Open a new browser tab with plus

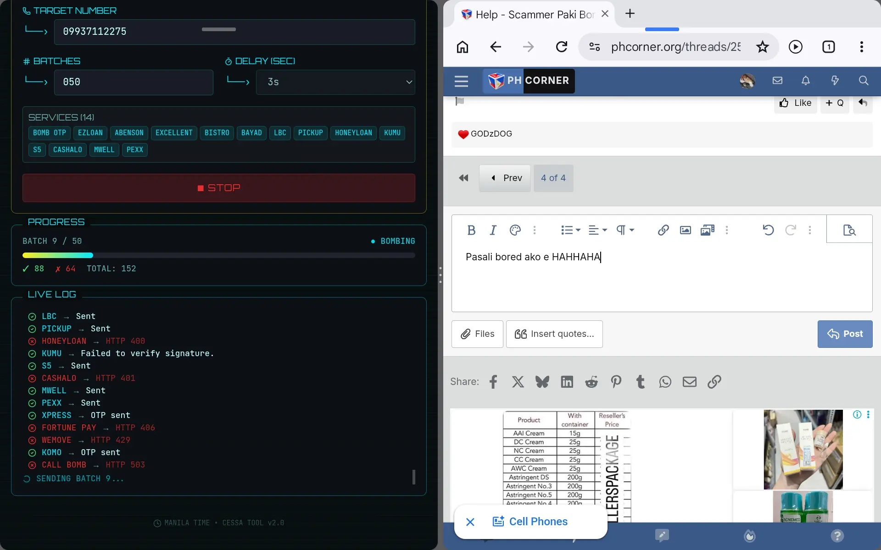[630, 14]
